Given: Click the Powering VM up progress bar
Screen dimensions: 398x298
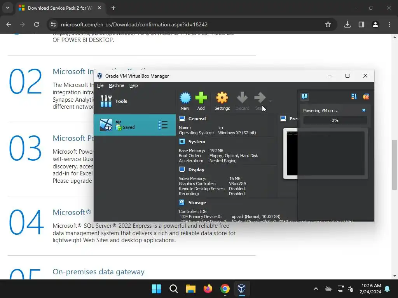Looking at the screenshot, I should tap(335, 120).
